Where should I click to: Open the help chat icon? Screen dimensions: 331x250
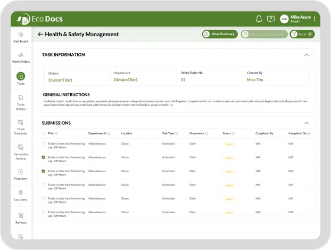271,19
